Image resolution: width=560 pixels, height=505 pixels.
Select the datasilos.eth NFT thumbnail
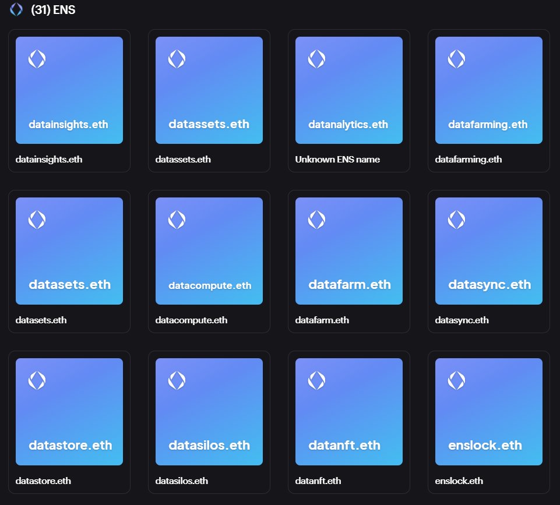(209, 411)
